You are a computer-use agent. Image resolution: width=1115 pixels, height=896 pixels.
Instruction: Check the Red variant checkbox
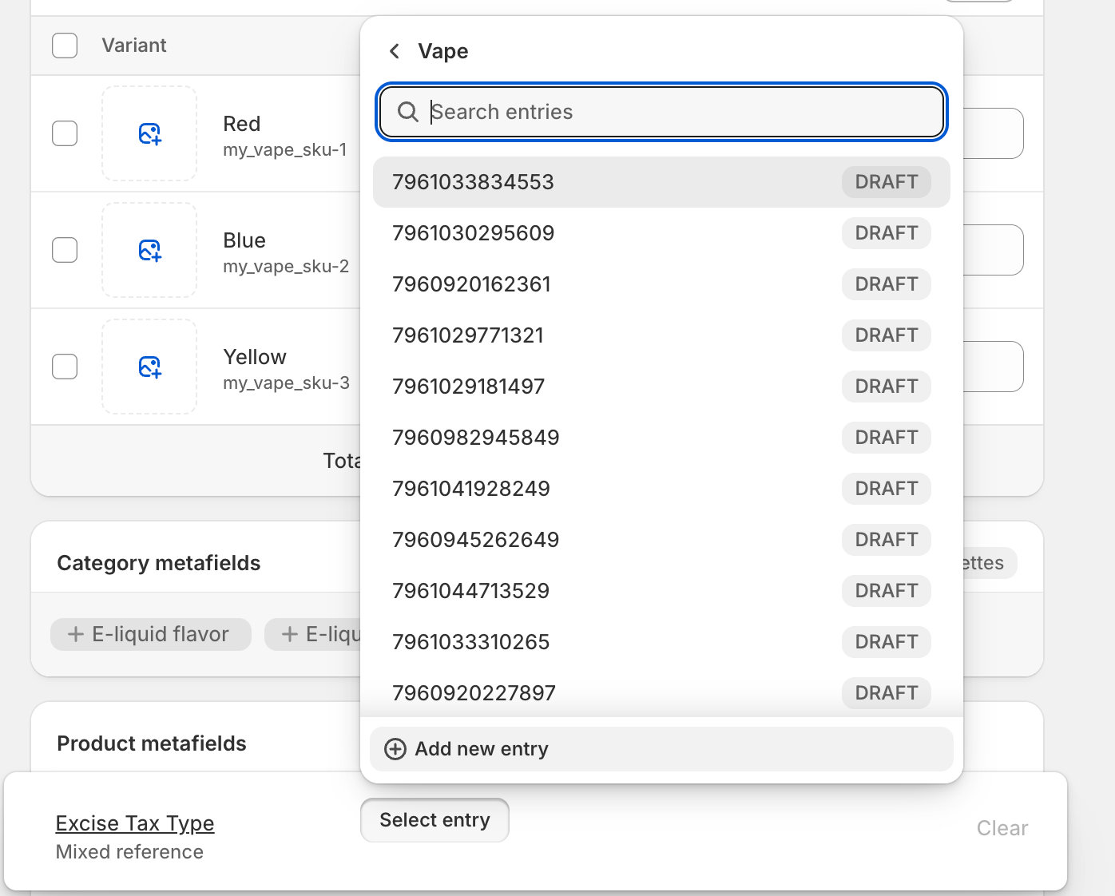65,133
